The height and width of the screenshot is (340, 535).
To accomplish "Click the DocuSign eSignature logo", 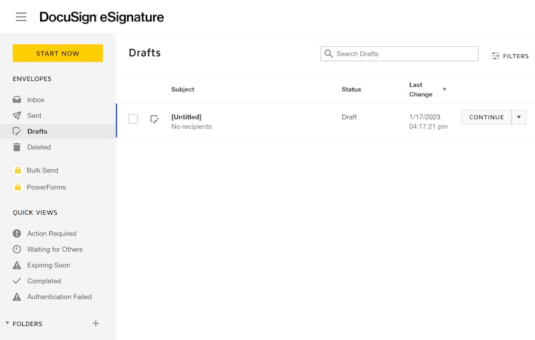I will [102, 17].
